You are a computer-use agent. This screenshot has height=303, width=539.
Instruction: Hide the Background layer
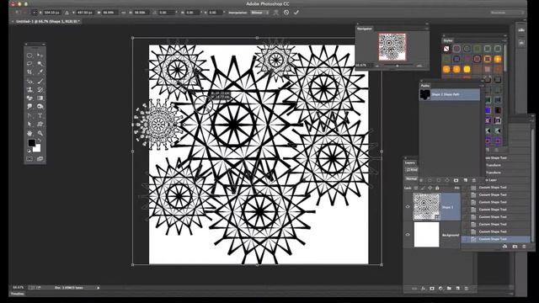coord(408,235)
